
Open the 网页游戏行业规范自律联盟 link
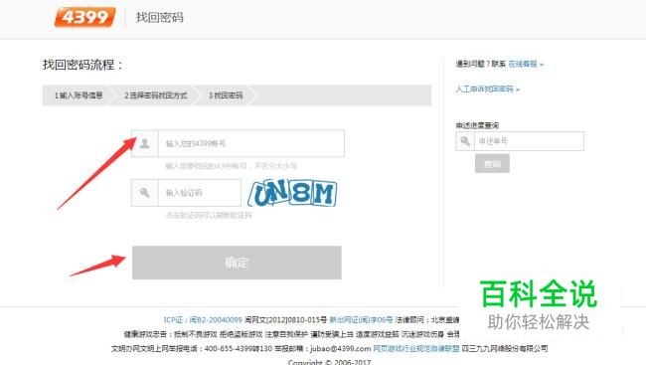(x=416, y=348)
